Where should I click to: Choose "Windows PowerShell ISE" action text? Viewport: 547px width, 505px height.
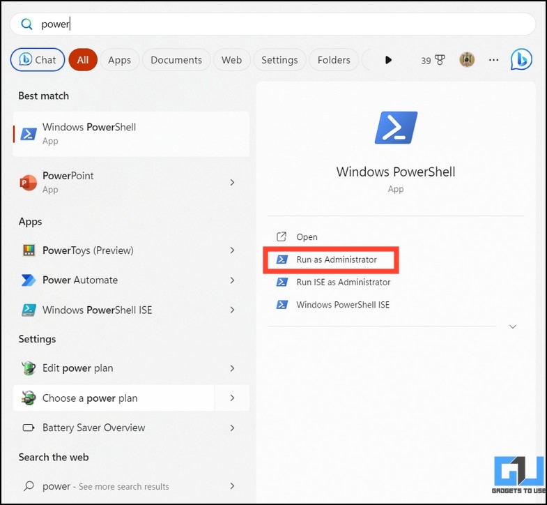pos(343,305)
